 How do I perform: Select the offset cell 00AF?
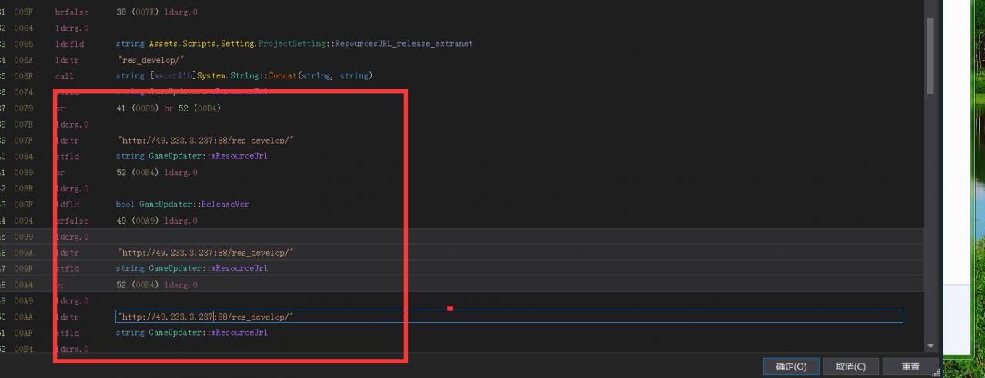tap(24, 333)
